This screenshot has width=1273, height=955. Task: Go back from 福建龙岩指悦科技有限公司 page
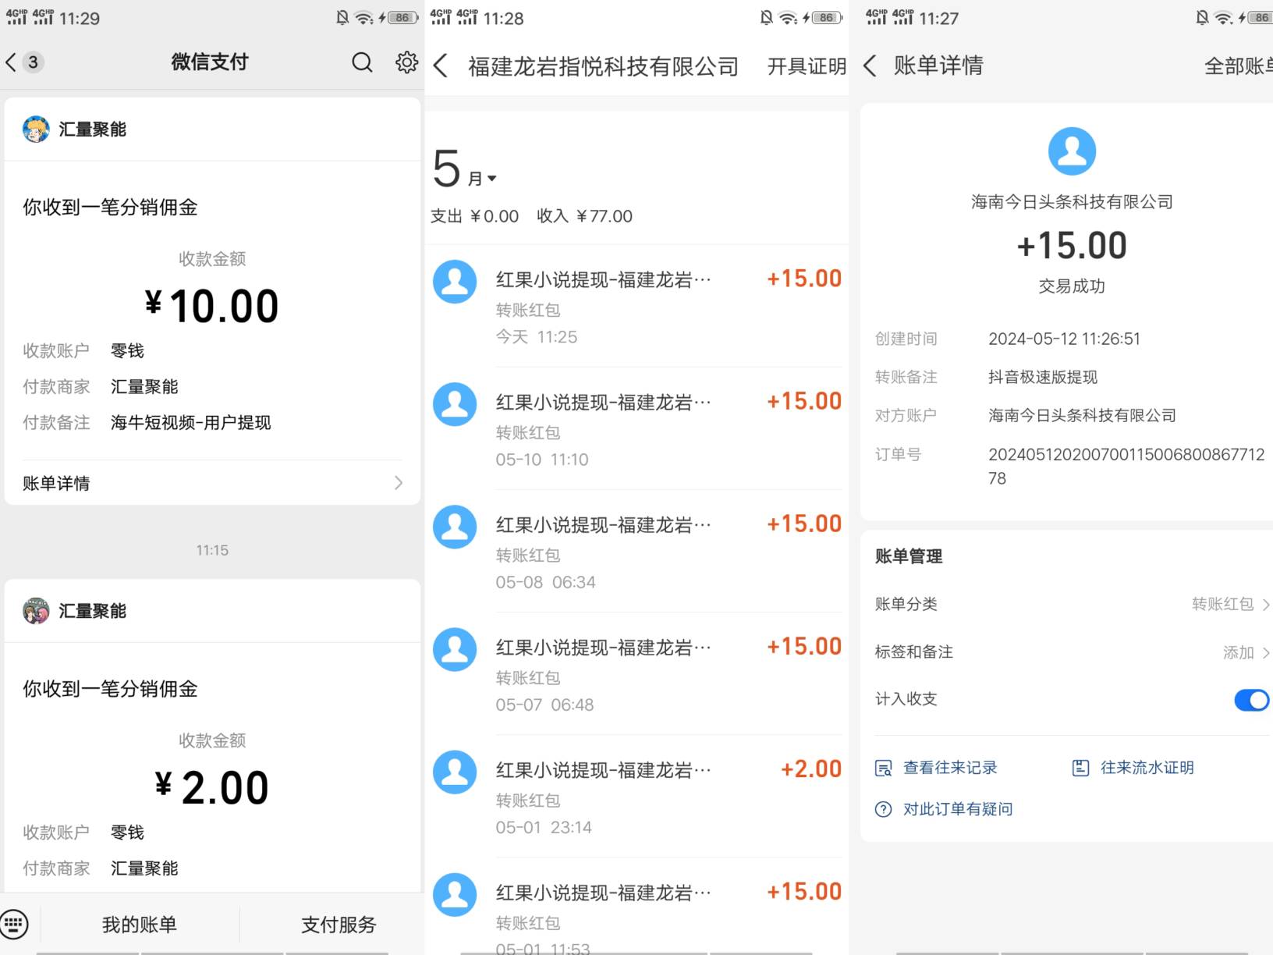(x=441, y=66)
